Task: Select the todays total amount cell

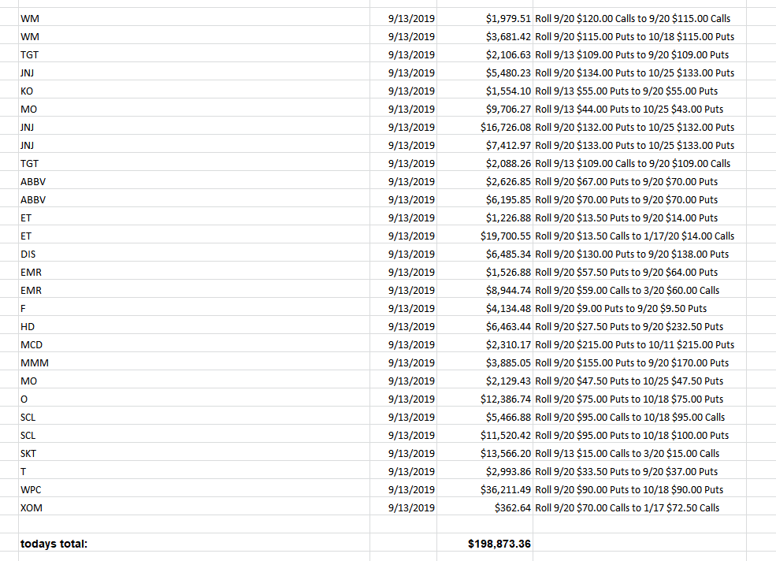Action: click(x=485, y=543)
